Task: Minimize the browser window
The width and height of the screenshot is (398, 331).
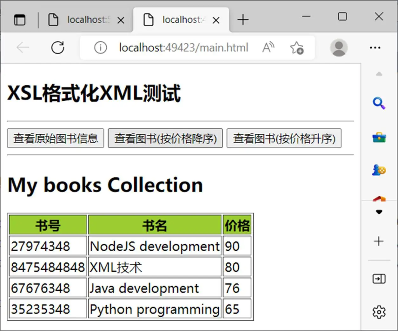Action: [x=306, y=16]
